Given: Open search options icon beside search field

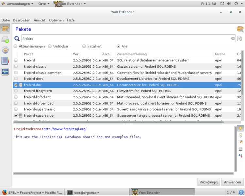Looking at the screenshot, I should (x=239, y=38).
